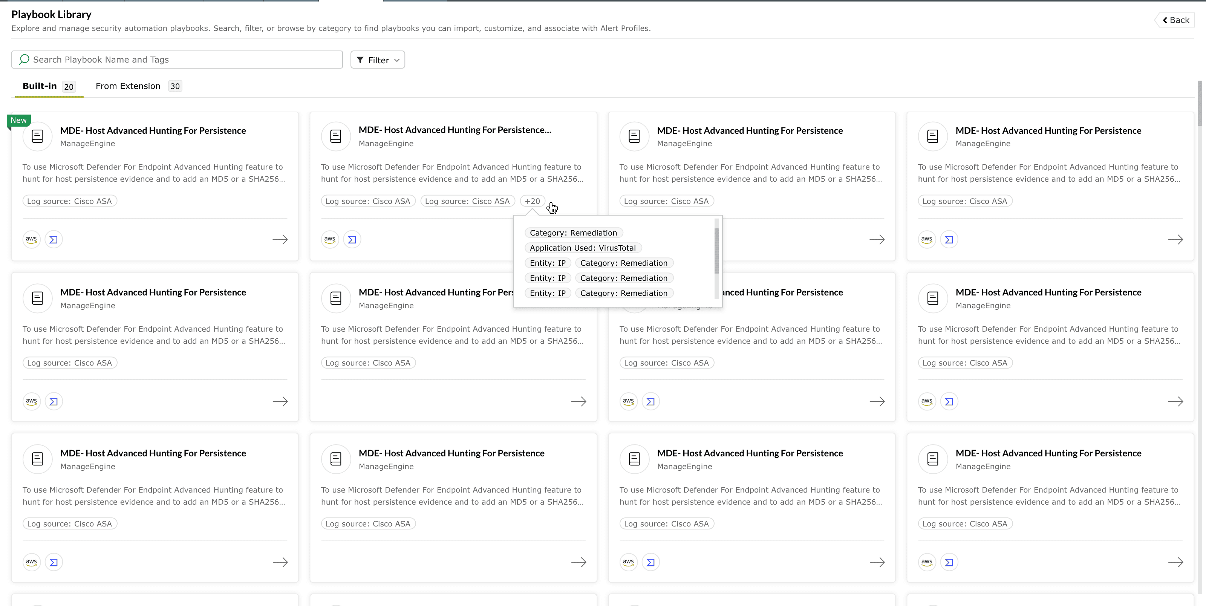The width and height of the screenshot is (1206, 606).
Task: Click the blue sigma icon on the +20 tag card
Action: coord(352,239)
